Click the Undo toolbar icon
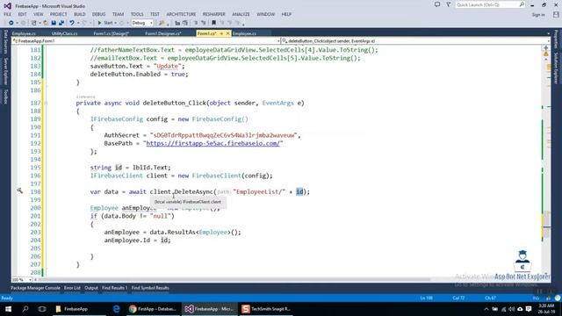The height and width of the screenshot is (316, 562). pyautogui.click(x=72, y=23)
